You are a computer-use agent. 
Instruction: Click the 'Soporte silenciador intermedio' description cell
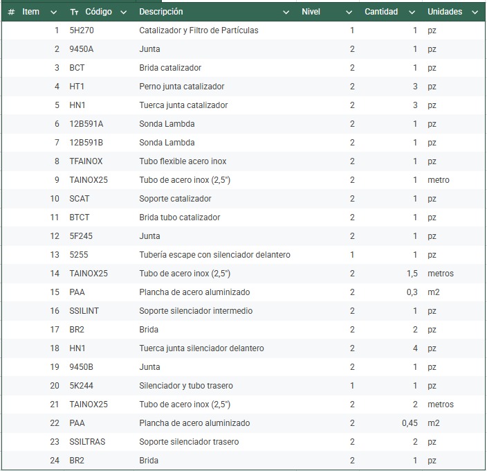pos(196,311)
